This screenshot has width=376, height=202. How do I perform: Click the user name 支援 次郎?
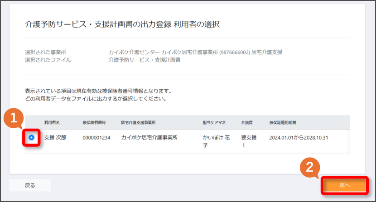coord(55,138)
